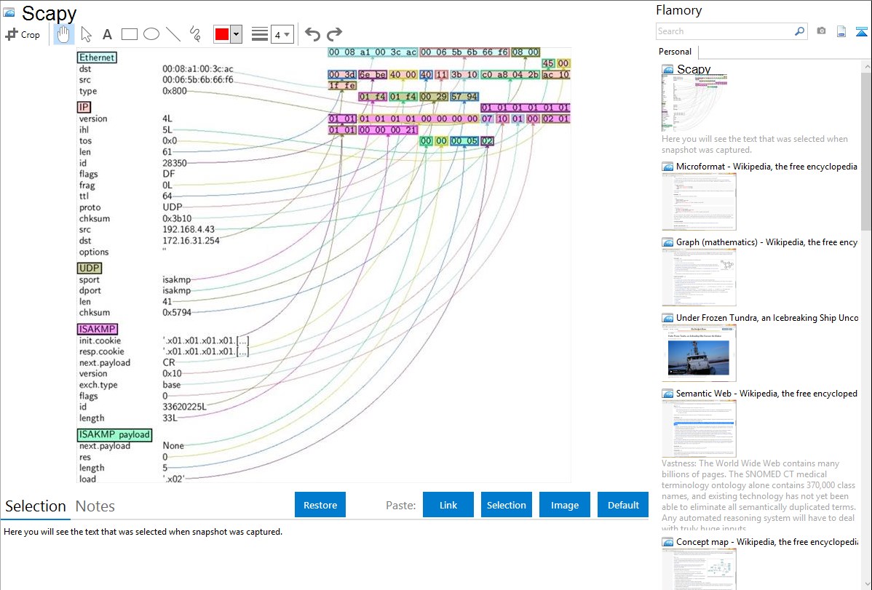Viewport: 872px width, 590px height.
Task: Switch to the Selection tab
Action: coord(36,506)
